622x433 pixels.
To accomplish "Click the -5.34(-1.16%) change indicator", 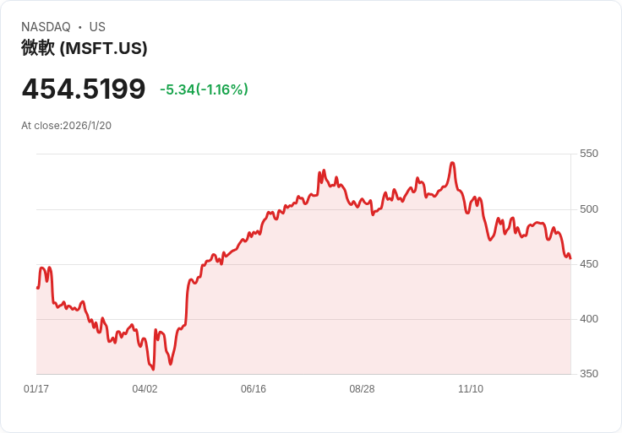I will click(204, 89).
